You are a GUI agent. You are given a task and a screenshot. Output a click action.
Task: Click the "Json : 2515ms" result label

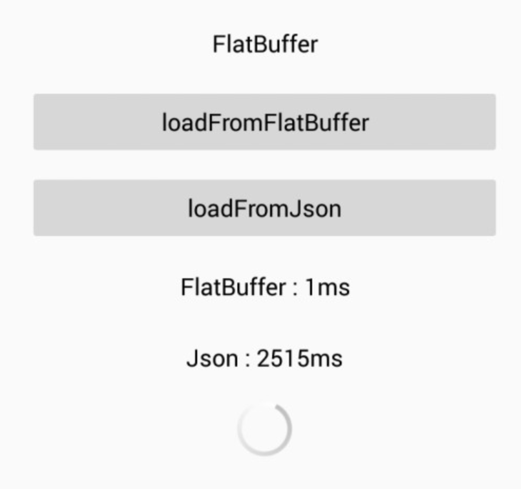click(x=265, y=358)
